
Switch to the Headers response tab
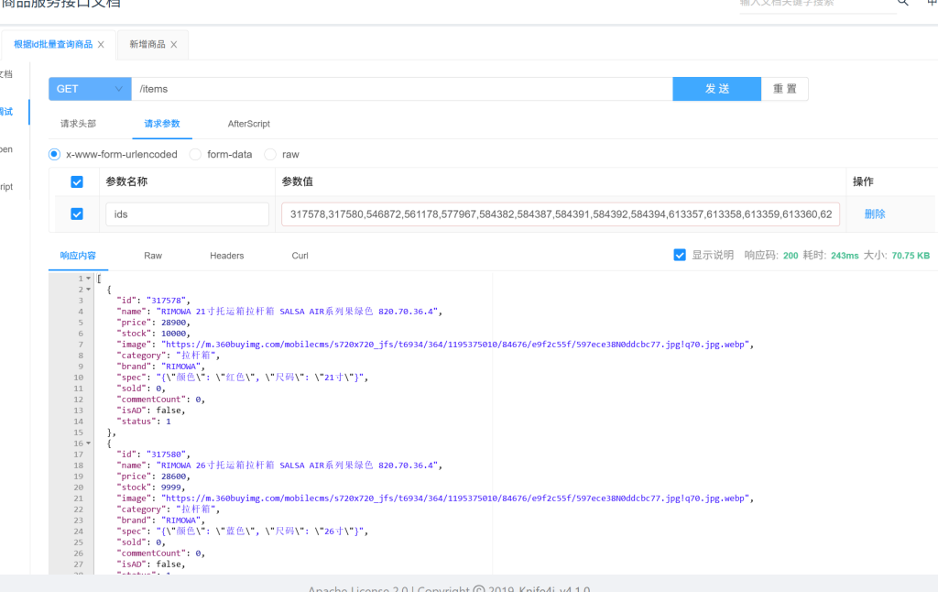pyautogui.click(x=226, y=256)
